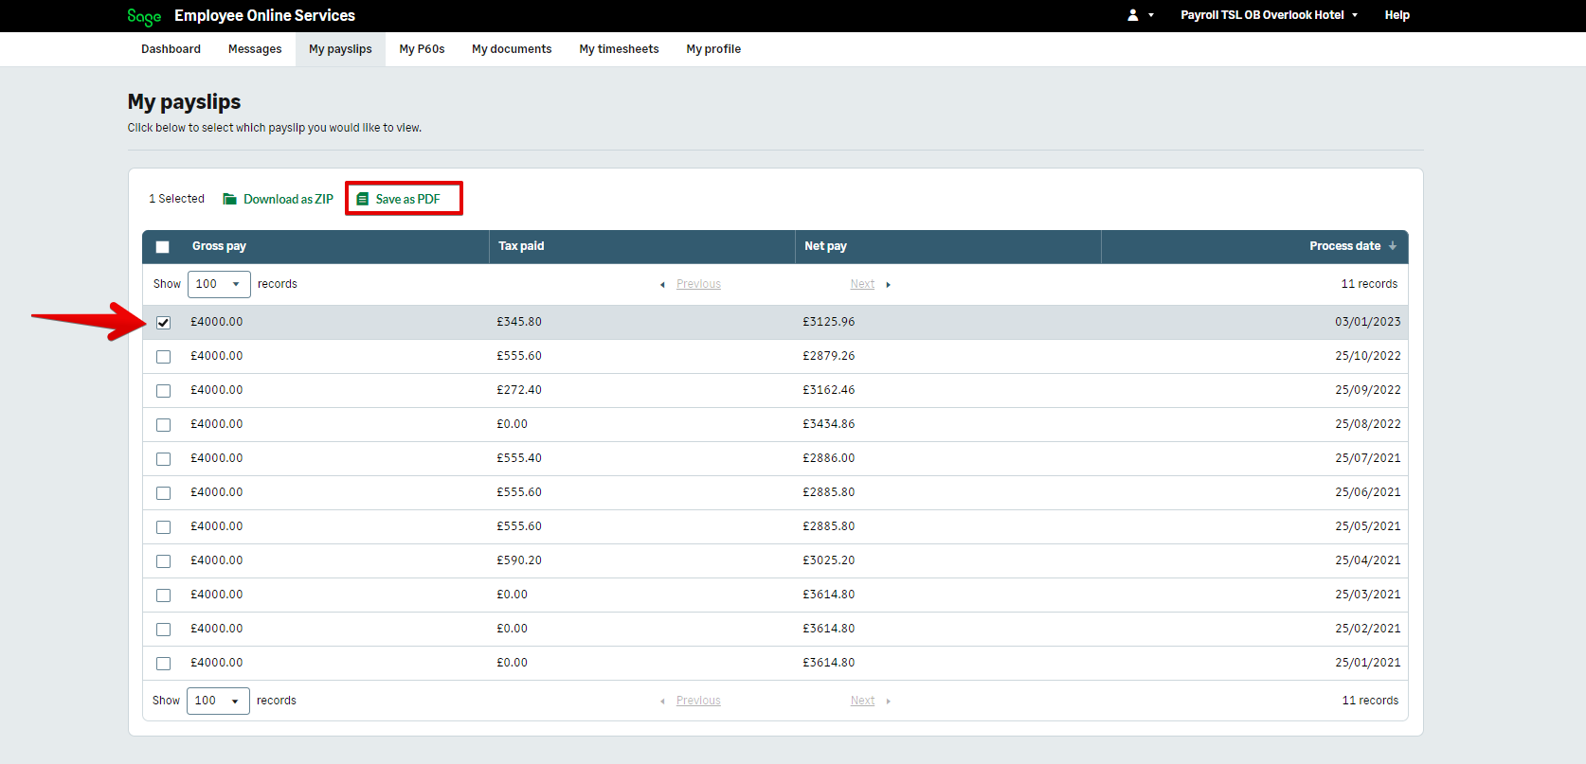Click the Sage logo
This screenshot has width=1586, height=764.
(x=144, y=16)
